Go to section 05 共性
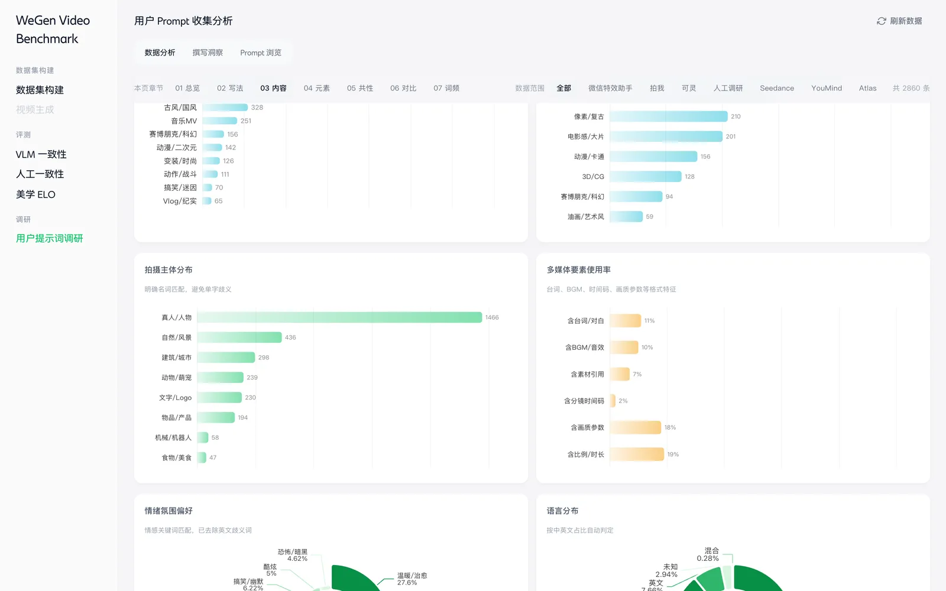This screenshot has width=946, height=591. (359, 88)
